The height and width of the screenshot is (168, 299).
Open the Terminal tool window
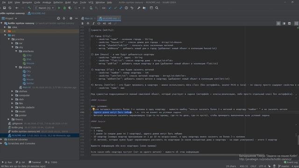click(35, 162)
